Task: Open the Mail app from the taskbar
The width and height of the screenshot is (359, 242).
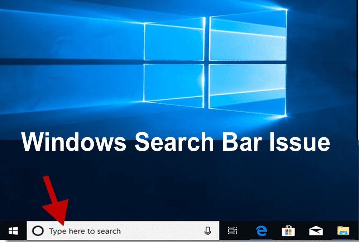Action: click(x=316, y=231)
